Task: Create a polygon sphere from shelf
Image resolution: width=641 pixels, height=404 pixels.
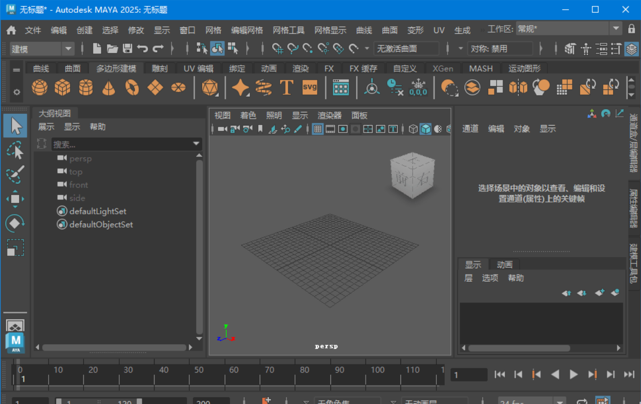Action: 40,88
